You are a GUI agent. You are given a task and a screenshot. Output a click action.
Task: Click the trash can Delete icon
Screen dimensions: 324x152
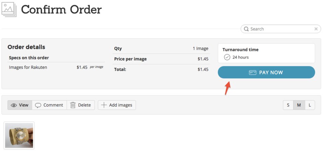(73, 105)
